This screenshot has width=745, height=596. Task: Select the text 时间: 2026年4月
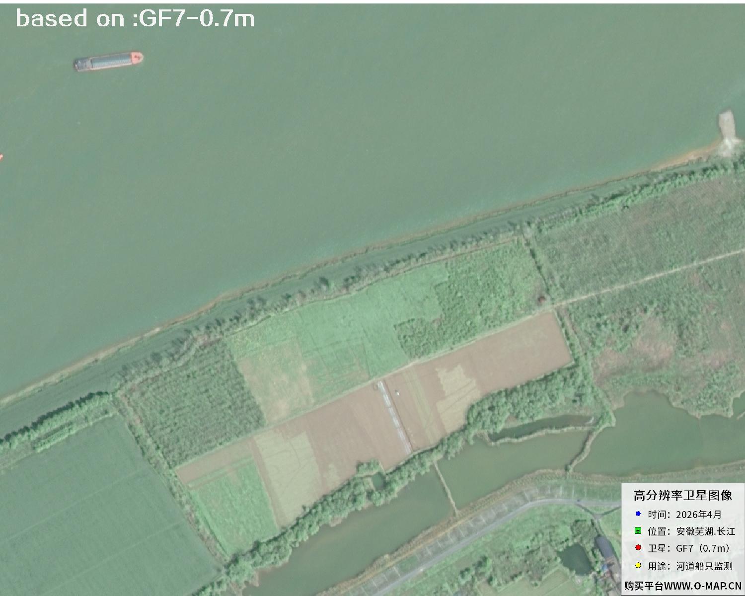click(685, 515)
